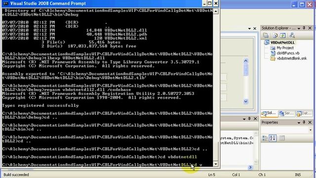
Task: Click 'Ch 1' in the status bar
Action: tap(262, 175)
